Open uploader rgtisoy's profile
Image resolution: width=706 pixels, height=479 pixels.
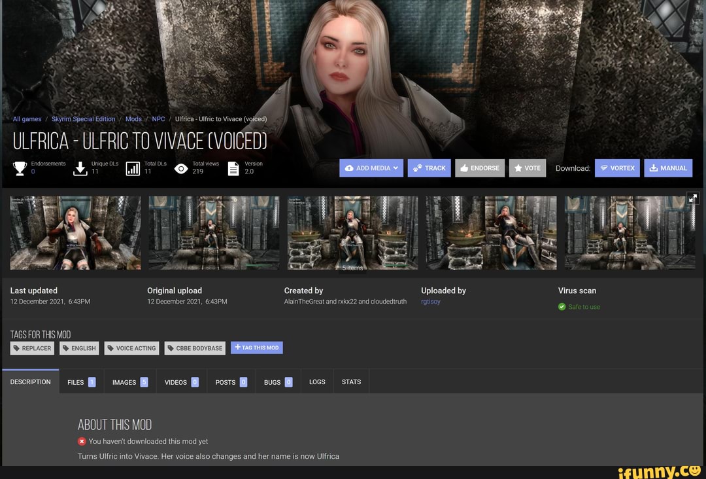pyautogui.click(x=431, y=302)
